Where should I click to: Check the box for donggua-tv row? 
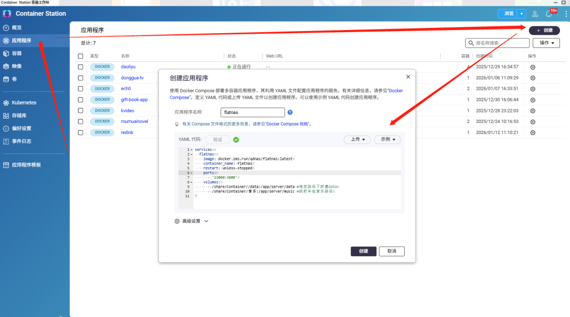[80, 78]
